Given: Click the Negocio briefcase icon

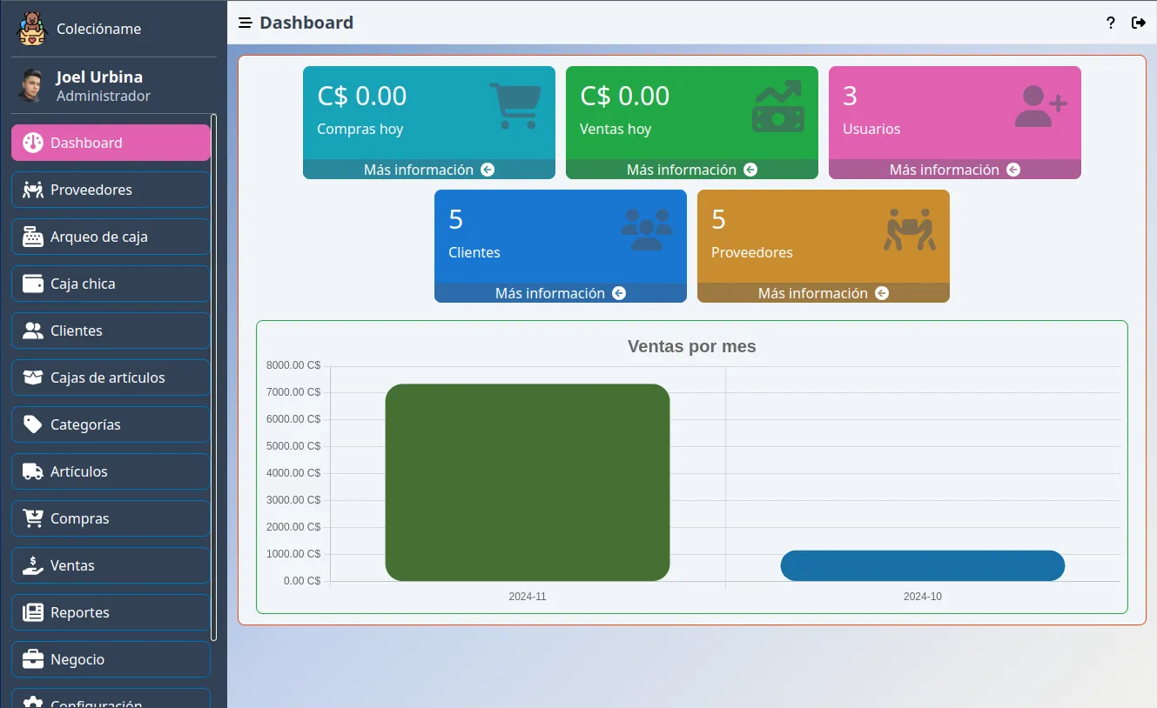Looking at the screenshot, I should pyautogui.click(x=31, y=658).
